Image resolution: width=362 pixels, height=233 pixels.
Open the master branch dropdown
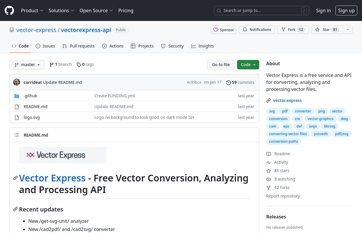click(27, 65)
